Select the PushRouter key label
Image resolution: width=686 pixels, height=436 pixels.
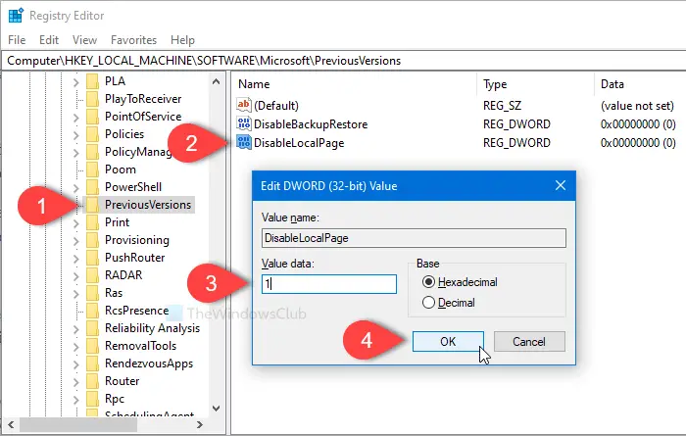click(135, 258)
